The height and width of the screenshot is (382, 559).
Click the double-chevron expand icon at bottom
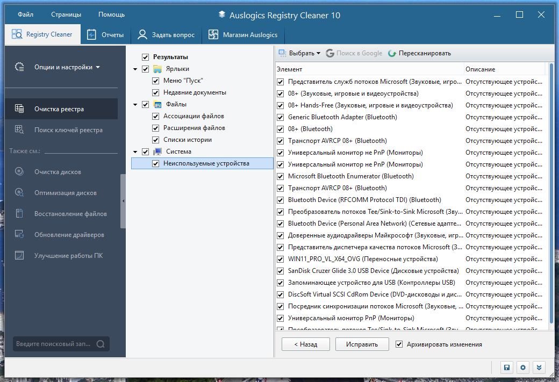coord(539,367)
